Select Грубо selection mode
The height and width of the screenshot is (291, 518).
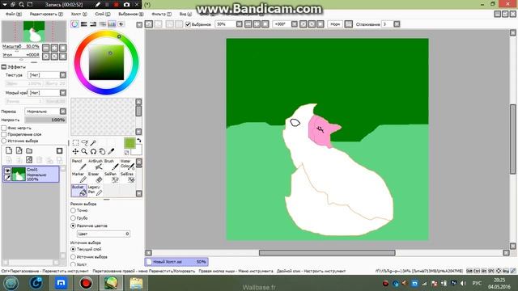pyautogui.click(x=73, y=218)
